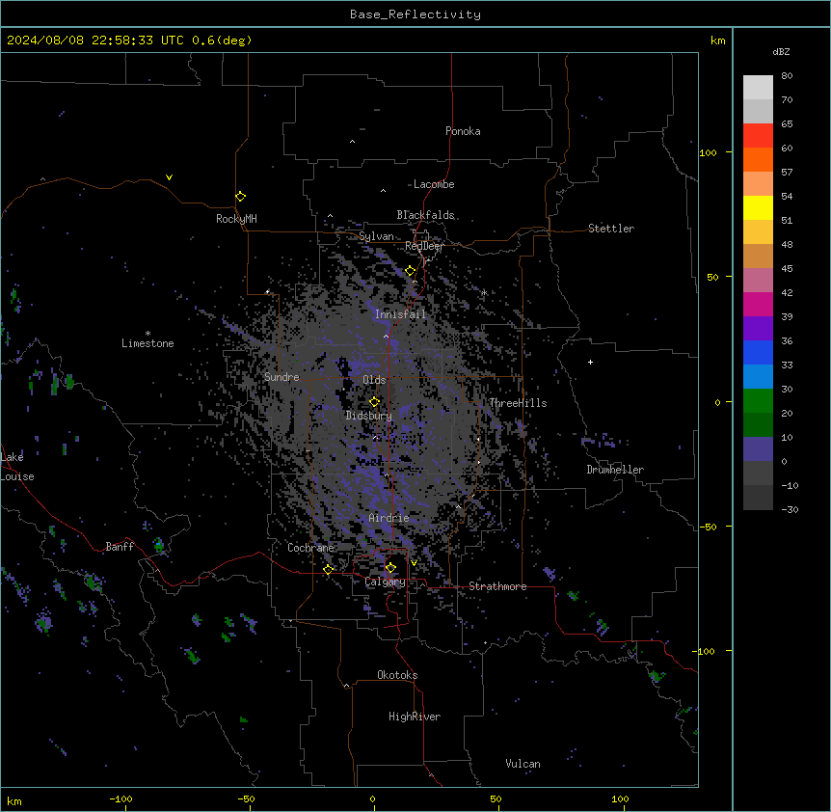Click the Base_Reflectivity title text
Image resolution: width=831 pixels, height=812 pixels.
415,14
